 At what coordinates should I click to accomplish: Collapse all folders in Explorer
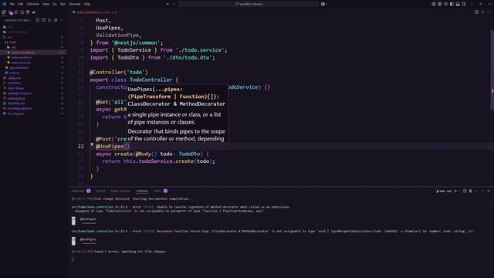(x=56, y=20)
